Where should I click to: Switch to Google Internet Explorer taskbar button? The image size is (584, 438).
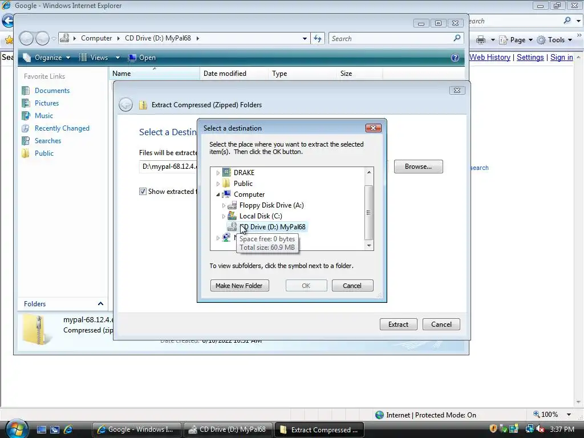point(137,429)
